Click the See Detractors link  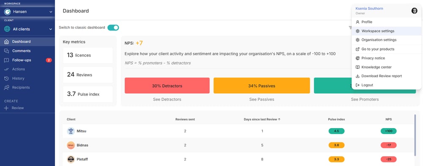tap(167, 99)
